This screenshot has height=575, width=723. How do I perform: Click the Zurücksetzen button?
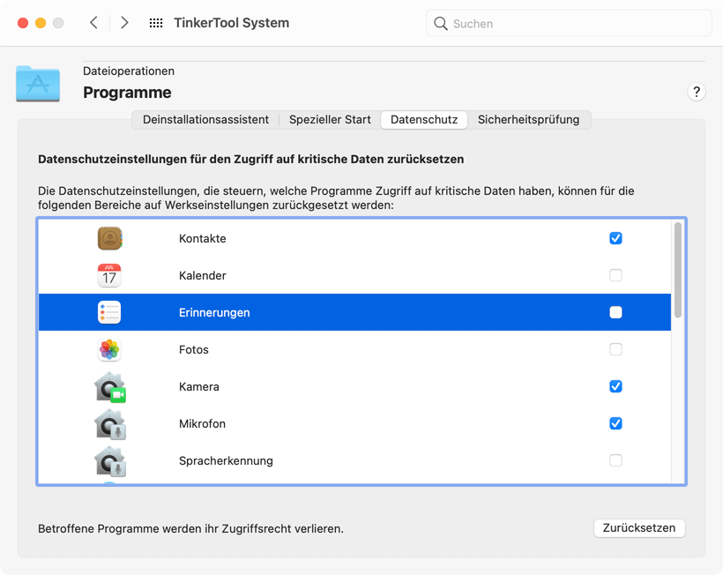coord(639,528)
